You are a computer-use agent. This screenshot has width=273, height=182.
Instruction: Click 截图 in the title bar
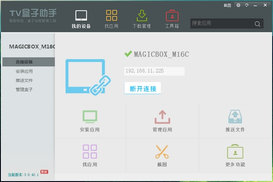point(227,5)
